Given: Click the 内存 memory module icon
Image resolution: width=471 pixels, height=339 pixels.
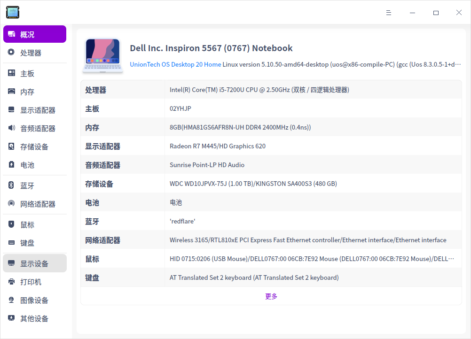Looking at the screenshot, I should pos(11,91).
